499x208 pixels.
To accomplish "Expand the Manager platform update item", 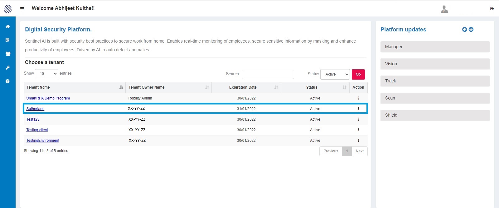I will click(435, 47).
